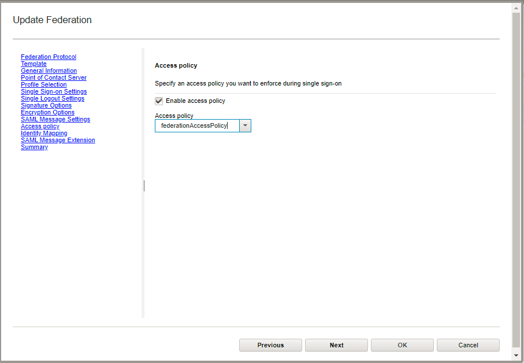Confirm changes with the OK button
Viewport: 524px width, 363px height.
pos(402,345)
